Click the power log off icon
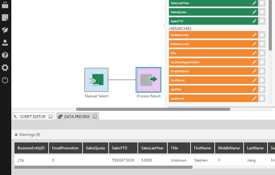The height and width of the screenshot is (175, 275). tap(5, 80)
